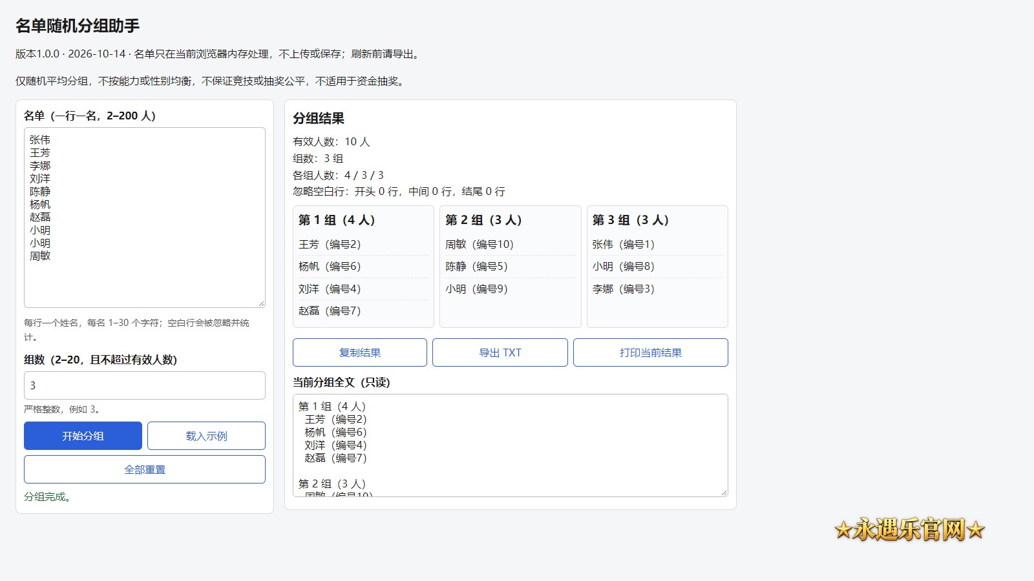Click the 组数 number input field
1034x581 pixels.
[145, 385]
